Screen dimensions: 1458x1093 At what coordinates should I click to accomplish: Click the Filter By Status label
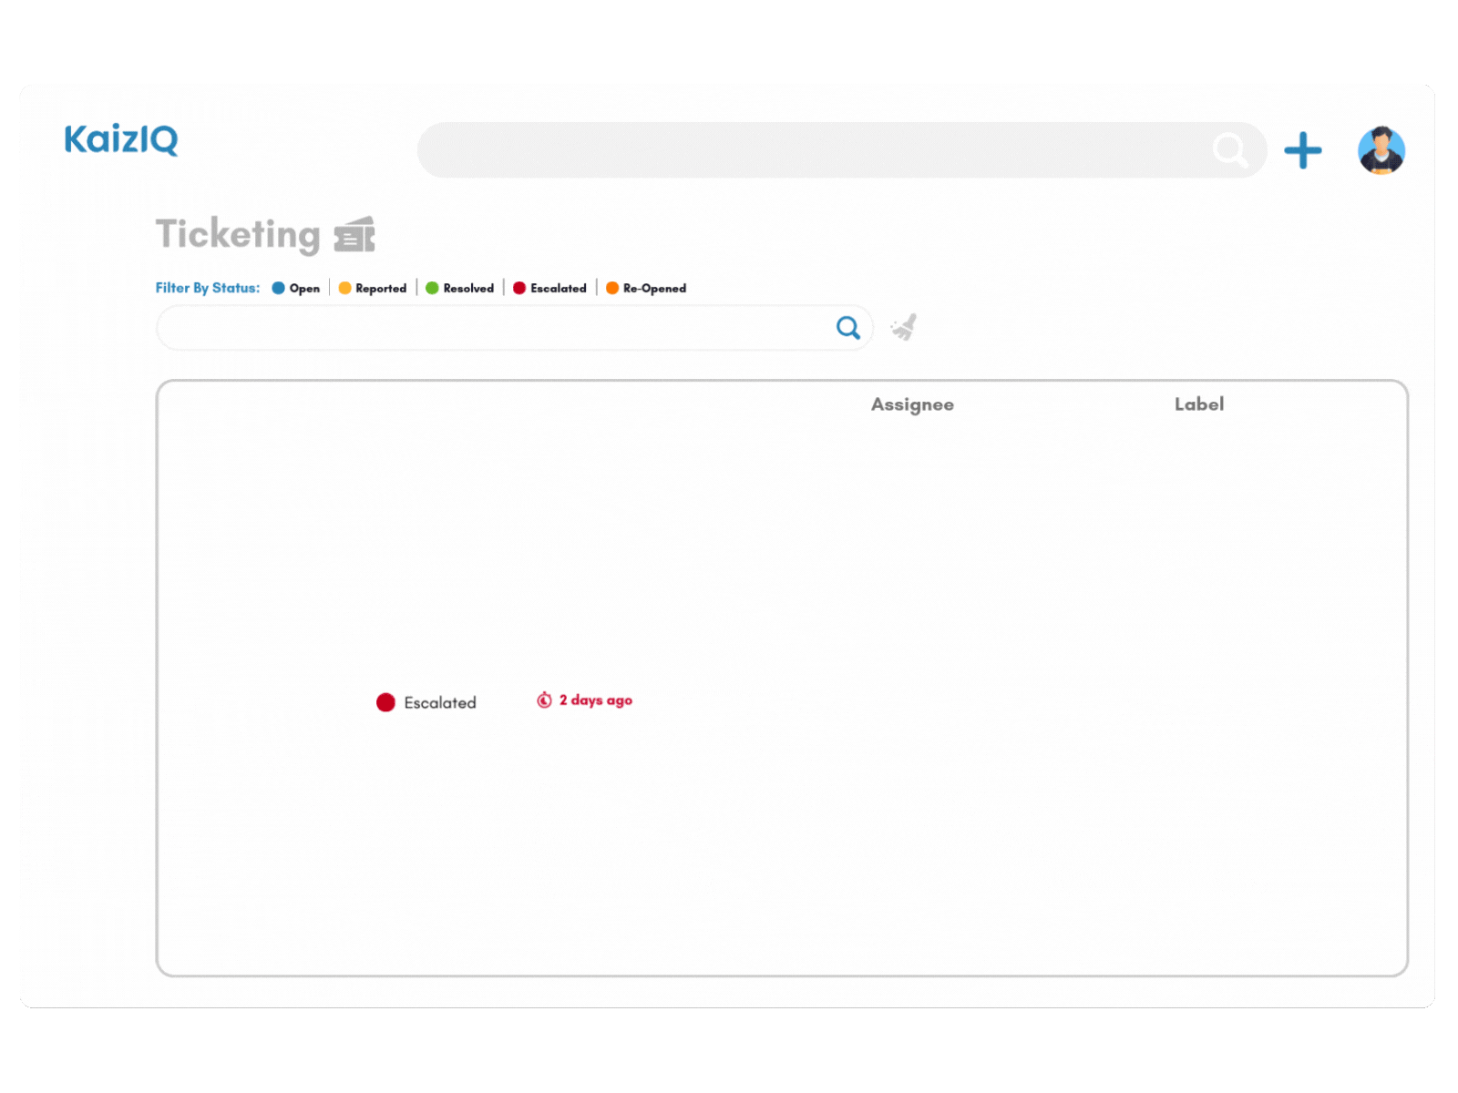(207, 288)
